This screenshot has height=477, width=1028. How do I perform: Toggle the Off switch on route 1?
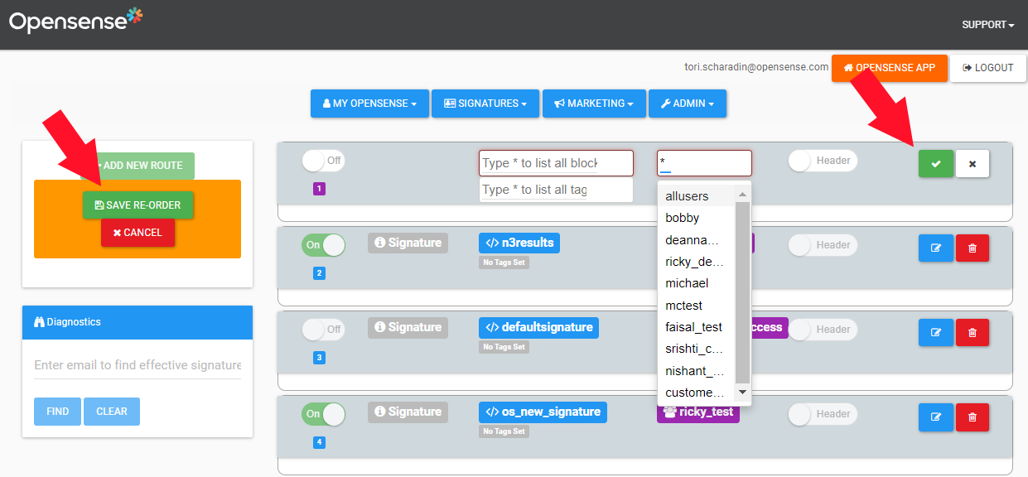pyautogui.click(x=323, y=161)
